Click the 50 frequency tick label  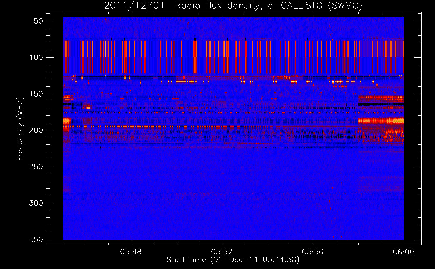[x=38, y=21]
